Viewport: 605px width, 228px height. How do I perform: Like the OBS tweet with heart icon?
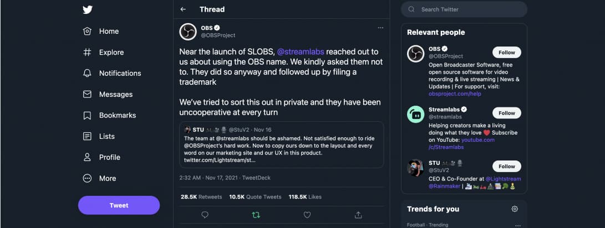click(307, 215)
